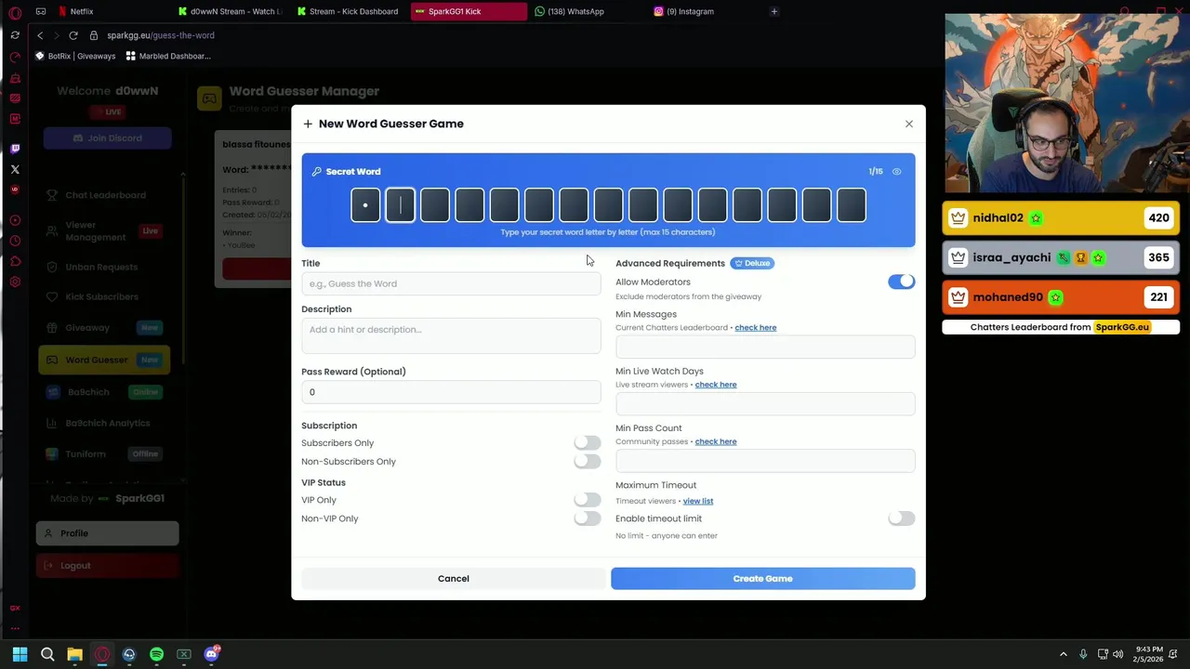This screenshot has height=669, width=1190.
Task: Click SparkGG.eu link under chatters leaderboard
Action: point(1121,327)
